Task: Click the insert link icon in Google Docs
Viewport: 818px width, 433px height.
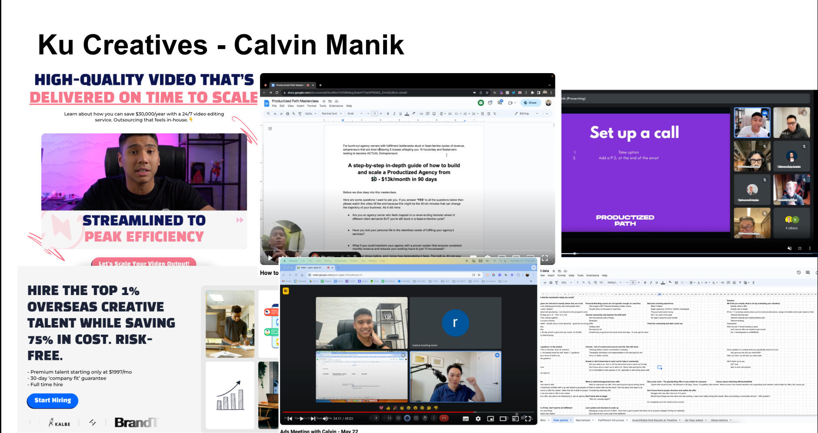Action: click(421, 114)
